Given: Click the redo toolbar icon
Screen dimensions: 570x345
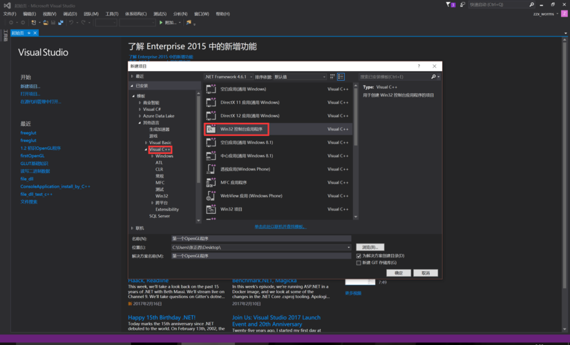Looking at the screenshot, I should (x=83, y=23).
